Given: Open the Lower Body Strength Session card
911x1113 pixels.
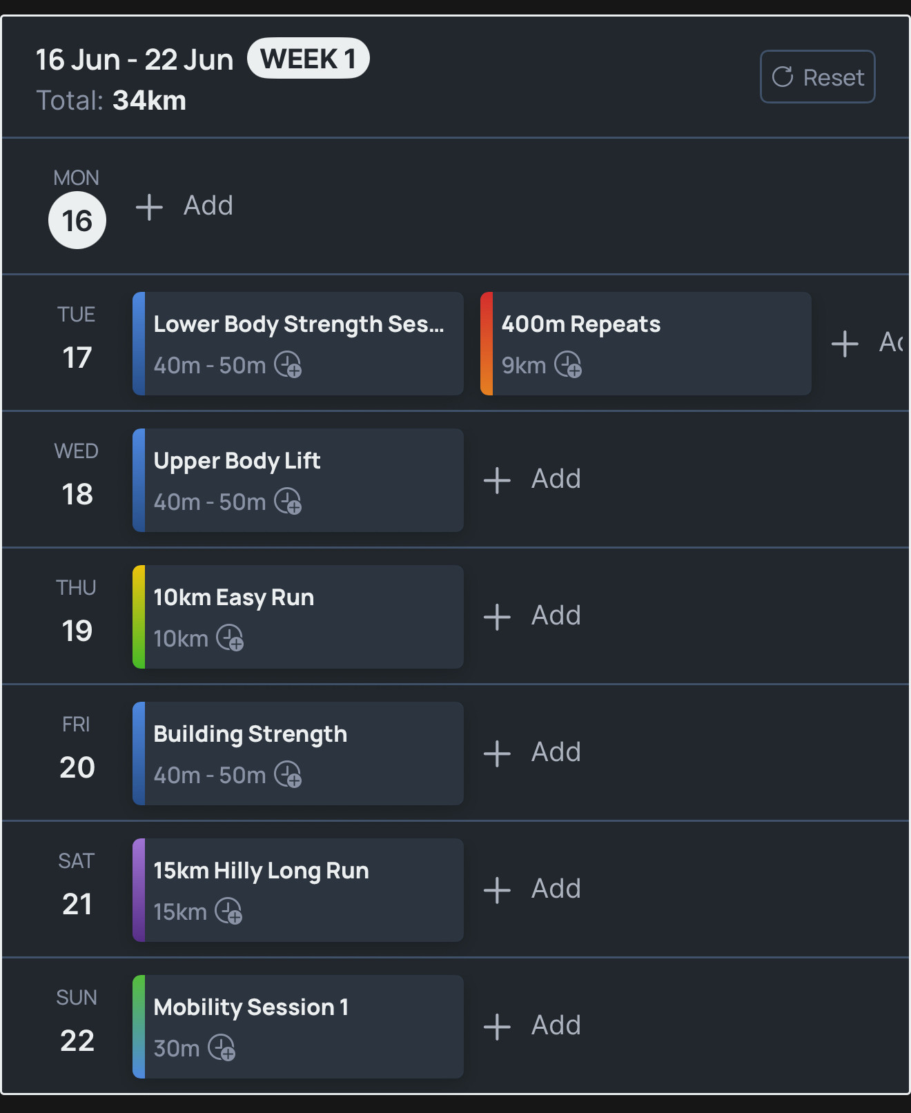Looking at the screenshot, I should [x=298, y=344].
